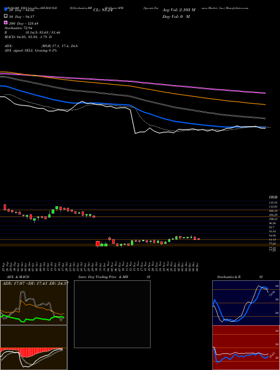This screenshot has width=280, height=370.
Task: Click the 'Stochastics & R SI' panel title
Action: pos(240,277)
